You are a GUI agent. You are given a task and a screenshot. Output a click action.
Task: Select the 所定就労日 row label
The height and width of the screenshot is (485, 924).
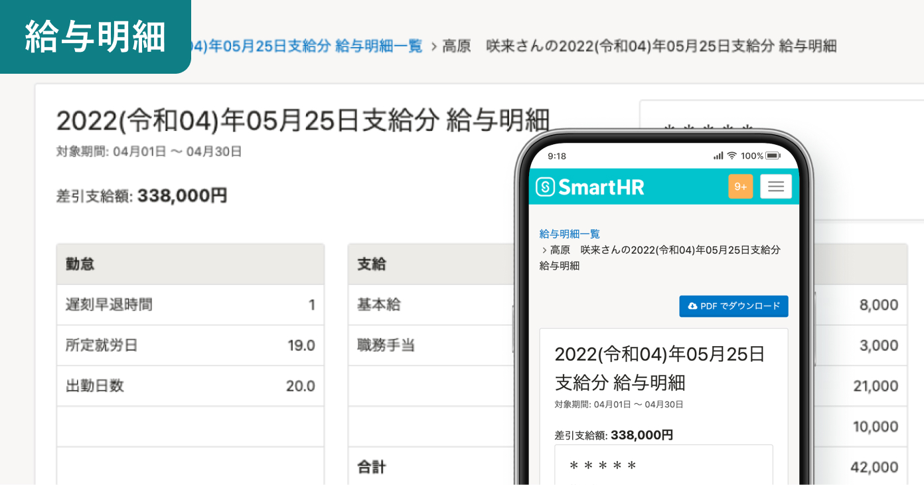[102, 345]
